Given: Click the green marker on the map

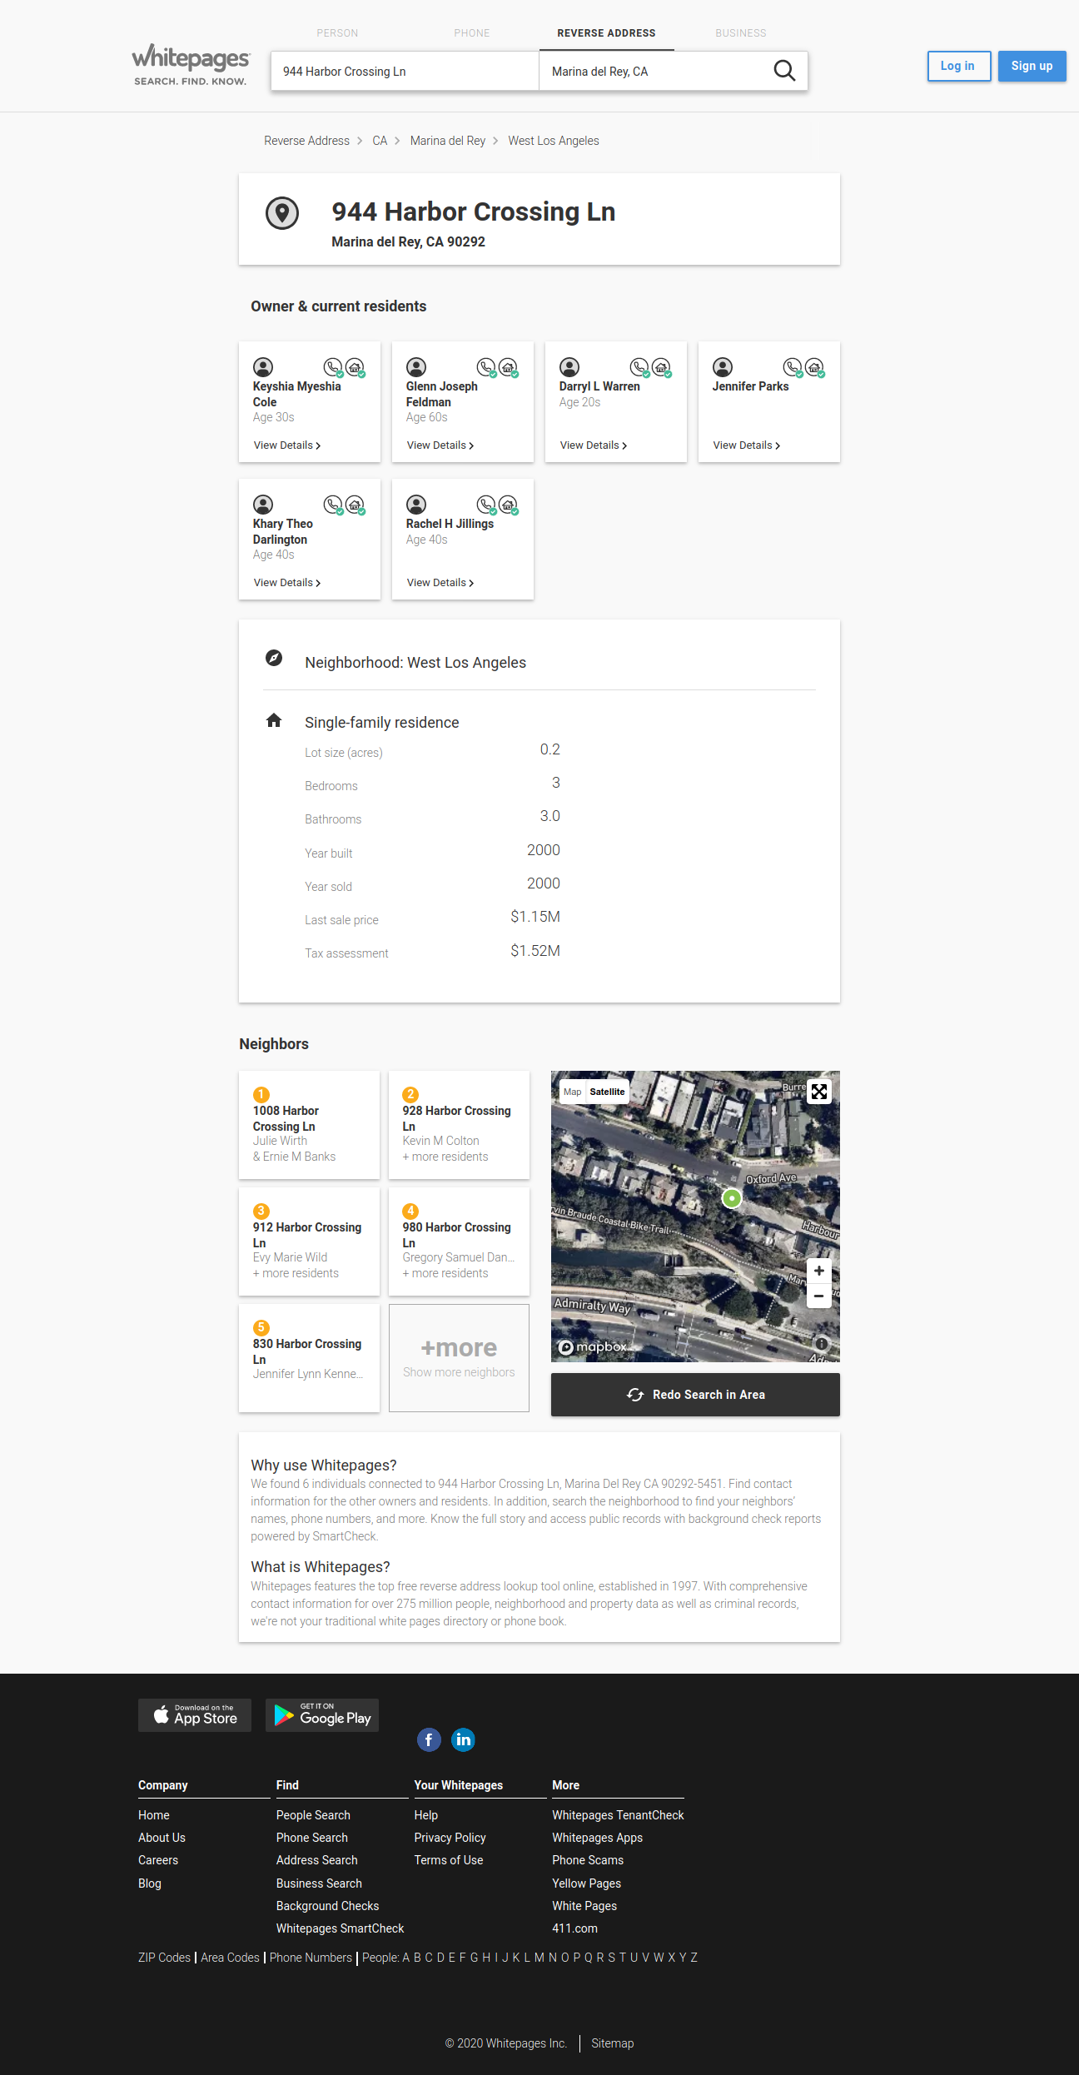Looking at the screenshot, I should 732,1198.
